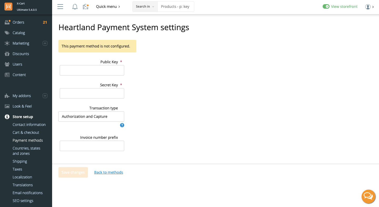Toggle the hamburger sidebar menu
This screenshot has width=379, height=207.
tap(60, 7)
